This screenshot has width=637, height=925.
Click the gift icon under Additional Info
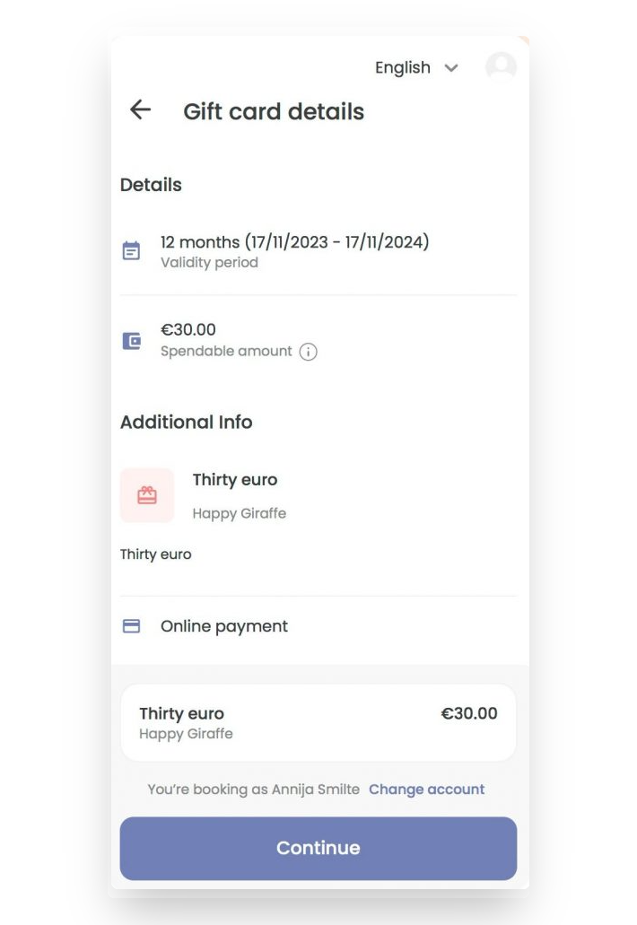click(146, 495)
